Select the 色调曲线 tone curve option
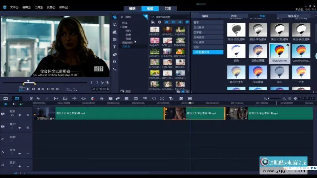The width and height of the screenshot is (317, 178). (208, 37)
